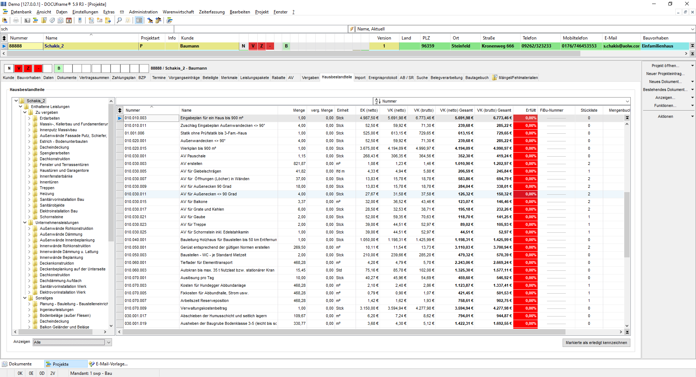696x377 pixels.
Task: Open the calendar toolbar icon
Action: [x=69, y=20]
